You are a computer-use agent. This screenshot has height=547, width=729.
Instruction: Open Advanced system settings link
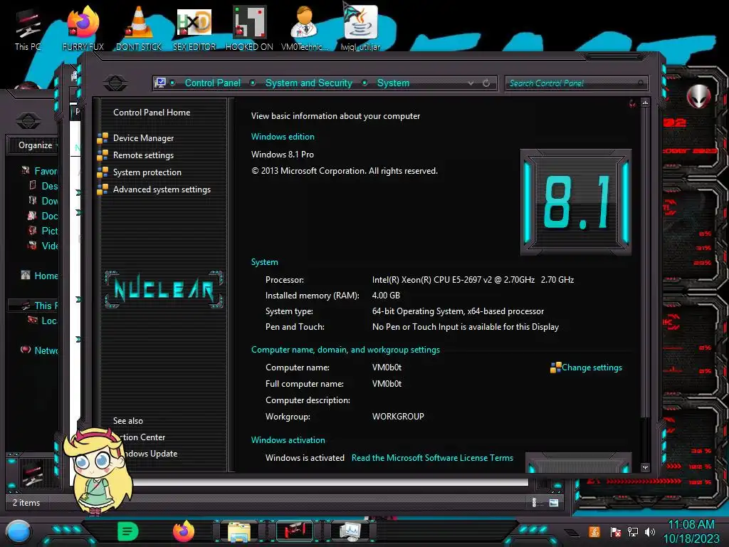pyautogui.click(x=162, y=189)
